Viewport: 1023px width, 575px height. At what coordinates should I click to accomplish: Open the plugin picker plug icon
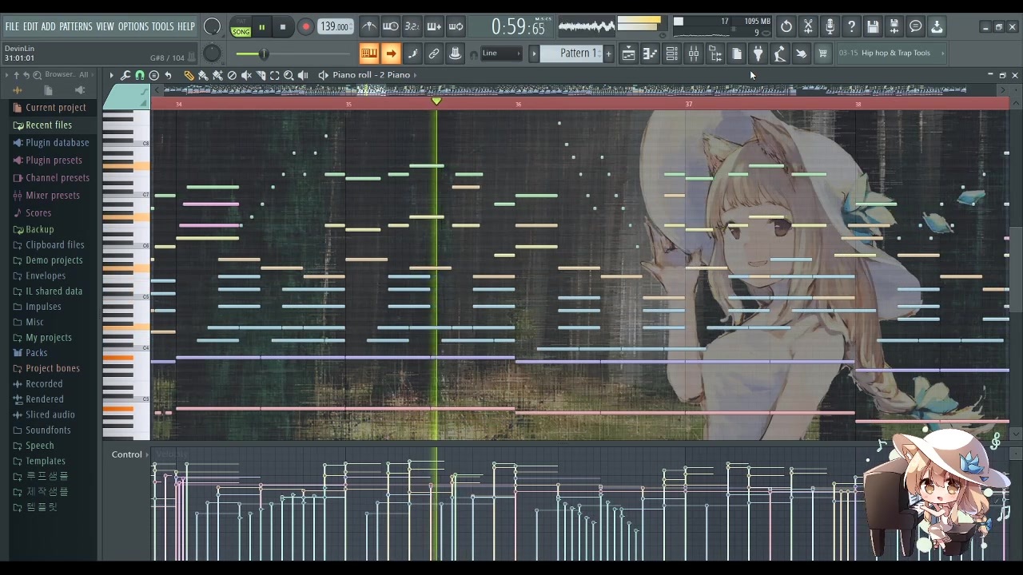coord(758,54)
